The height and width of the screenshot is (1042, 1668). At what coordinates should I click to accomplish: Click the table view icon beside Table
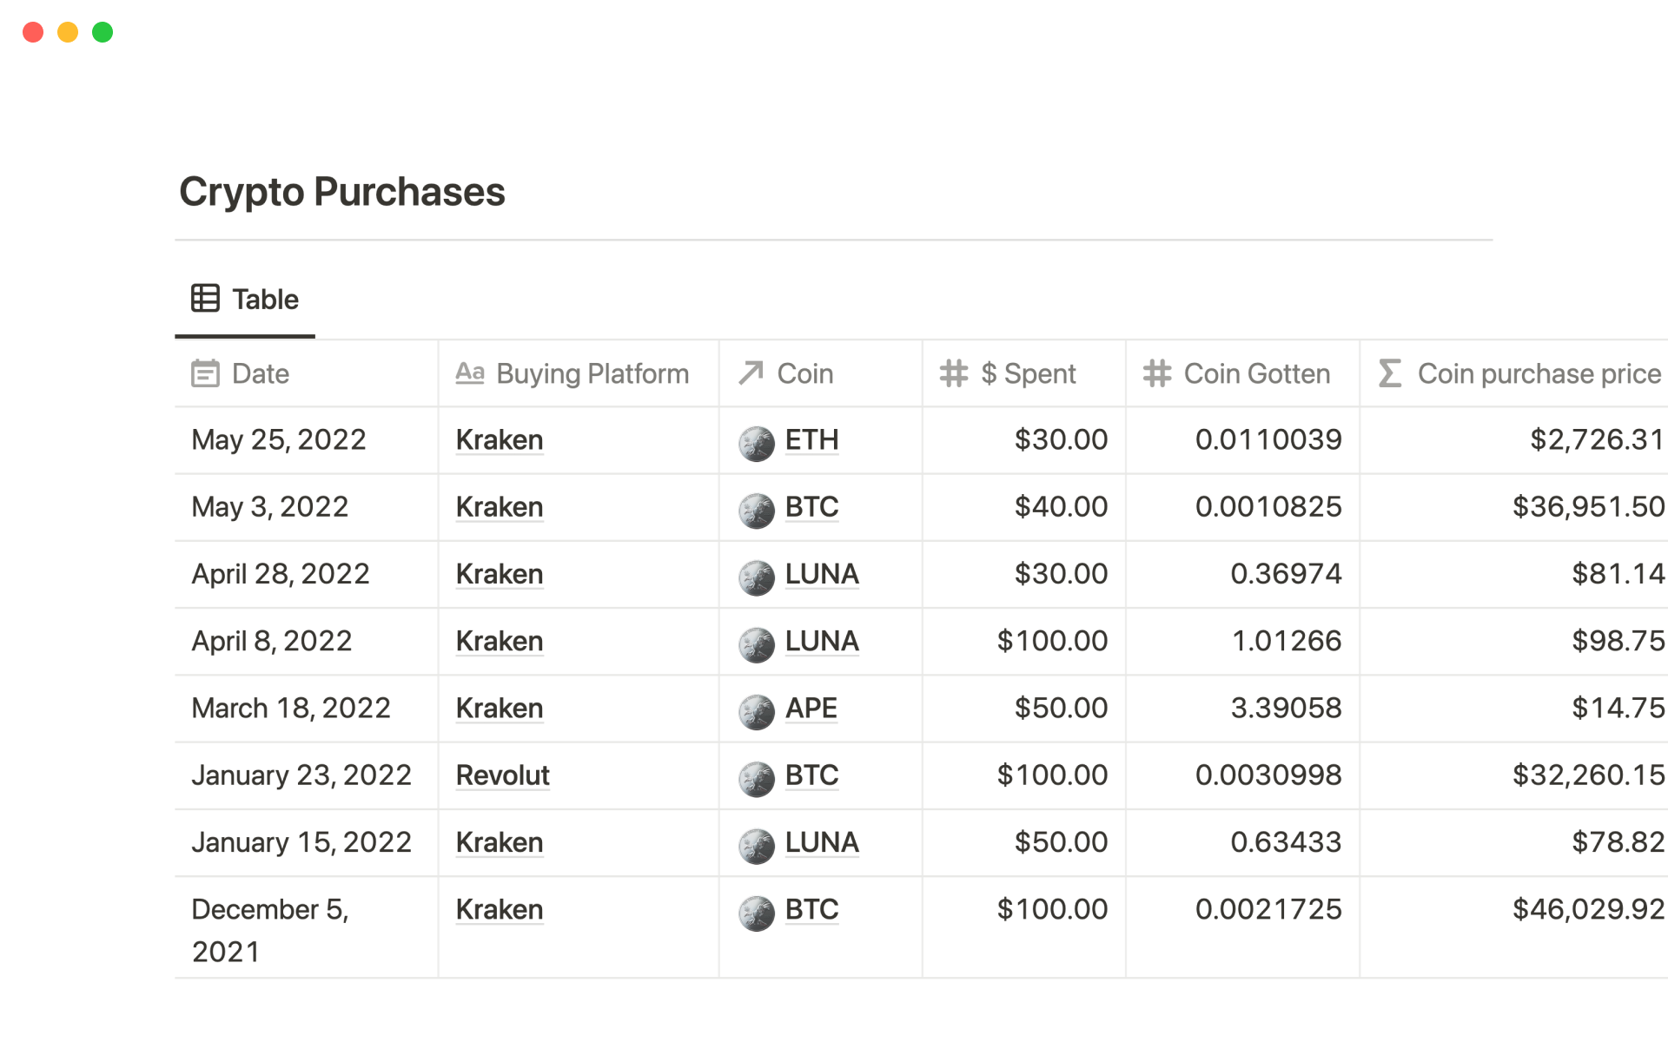[x=205, y=299]
